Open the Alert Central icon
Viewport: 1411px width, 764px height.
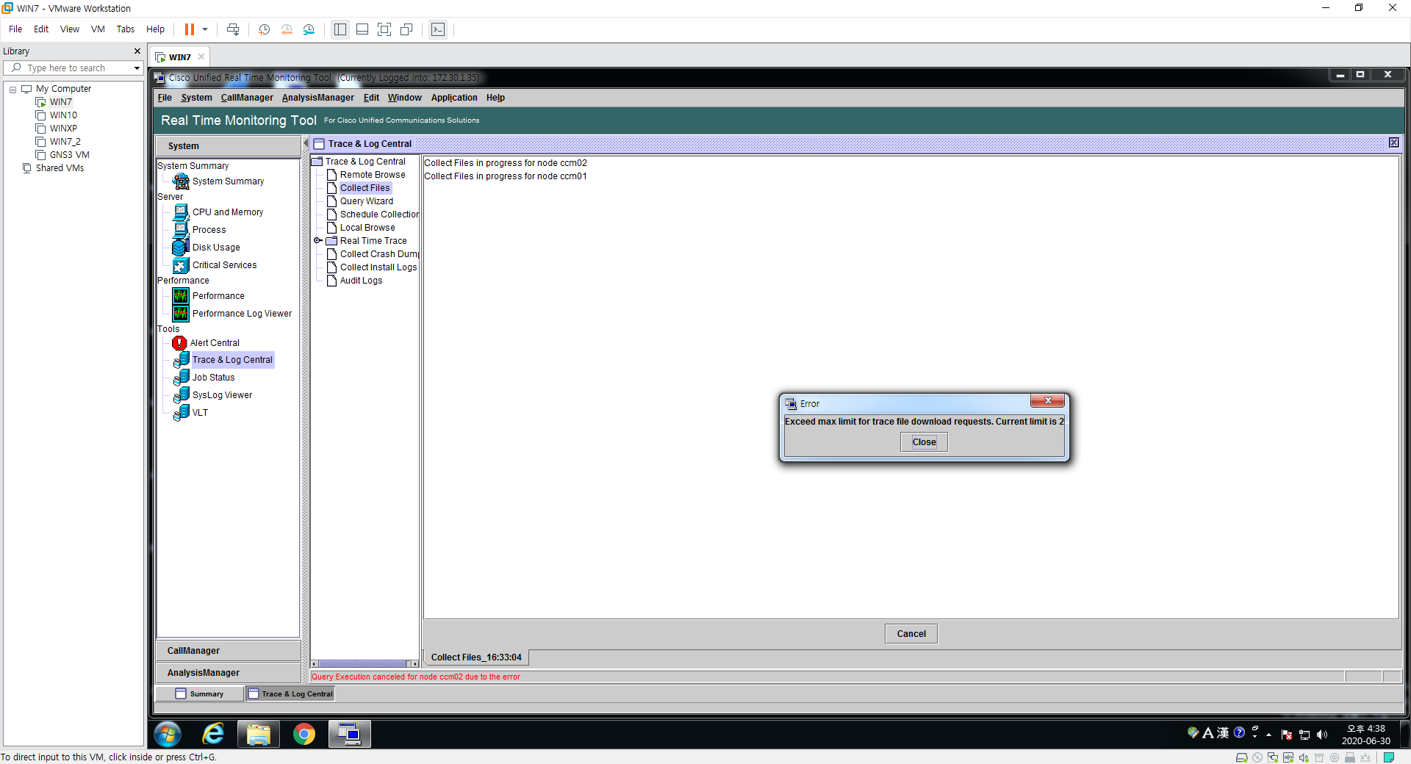(179, 343)
